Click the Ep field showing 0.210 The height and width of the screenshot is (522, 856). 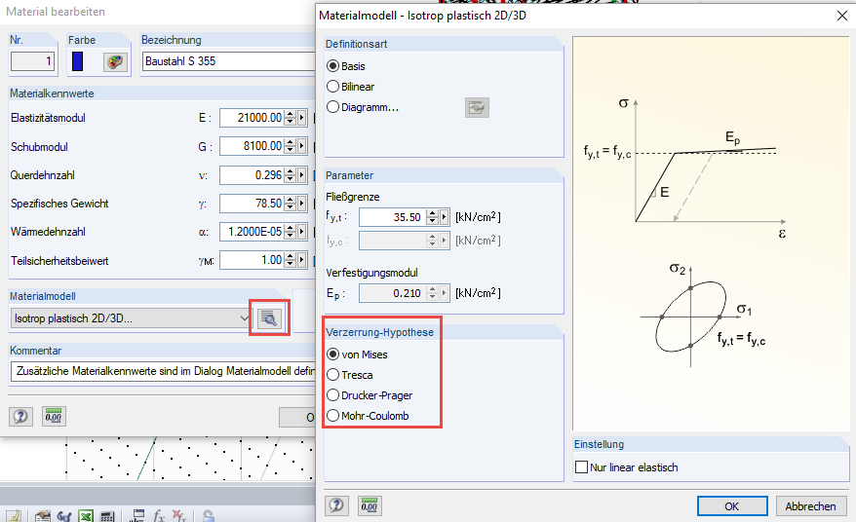tap(393, 293)
